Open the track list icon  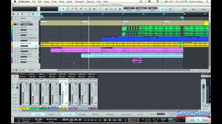point(13,14)
